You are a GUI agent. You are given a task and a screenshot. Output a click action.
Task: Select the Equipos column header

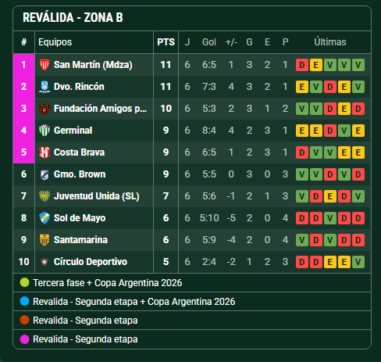click(55, 42)
